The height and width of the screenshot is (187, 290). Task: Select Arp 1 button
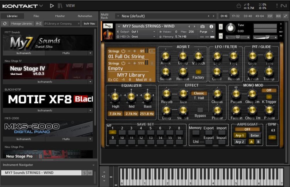click(240, 135)
